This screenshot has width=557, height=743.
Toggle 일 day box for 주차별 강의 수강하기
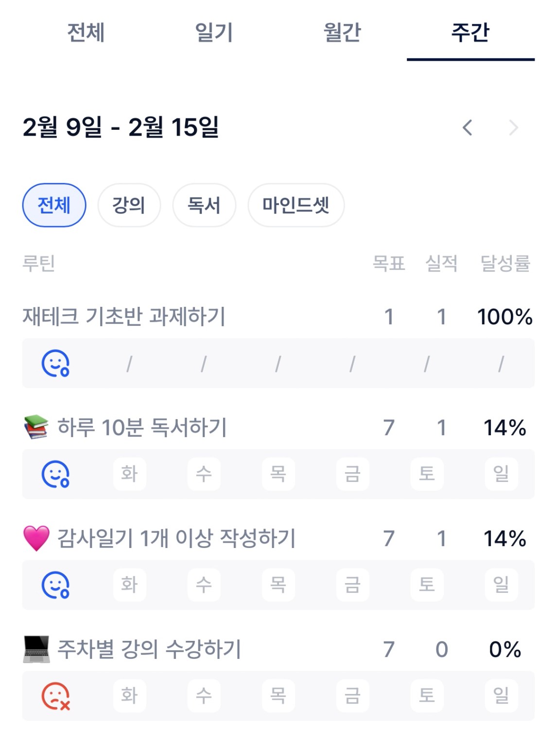tap(501, 695)
